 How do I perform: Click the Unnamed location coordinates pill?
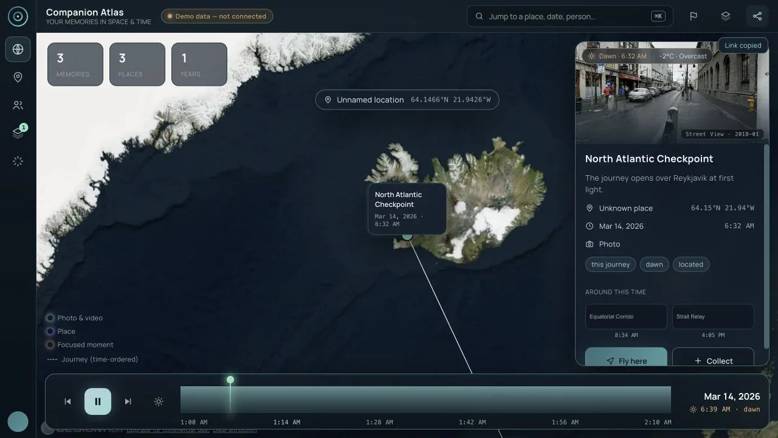(407, 100)
